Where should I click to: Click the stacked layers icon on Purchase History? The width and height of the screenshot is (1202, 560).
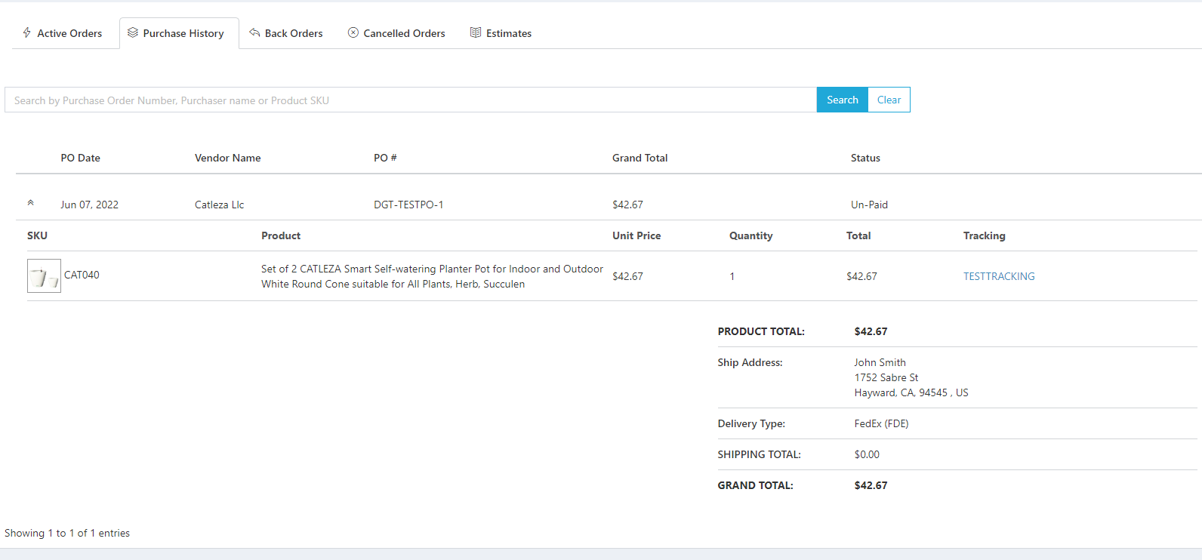[x=133, y=32]
